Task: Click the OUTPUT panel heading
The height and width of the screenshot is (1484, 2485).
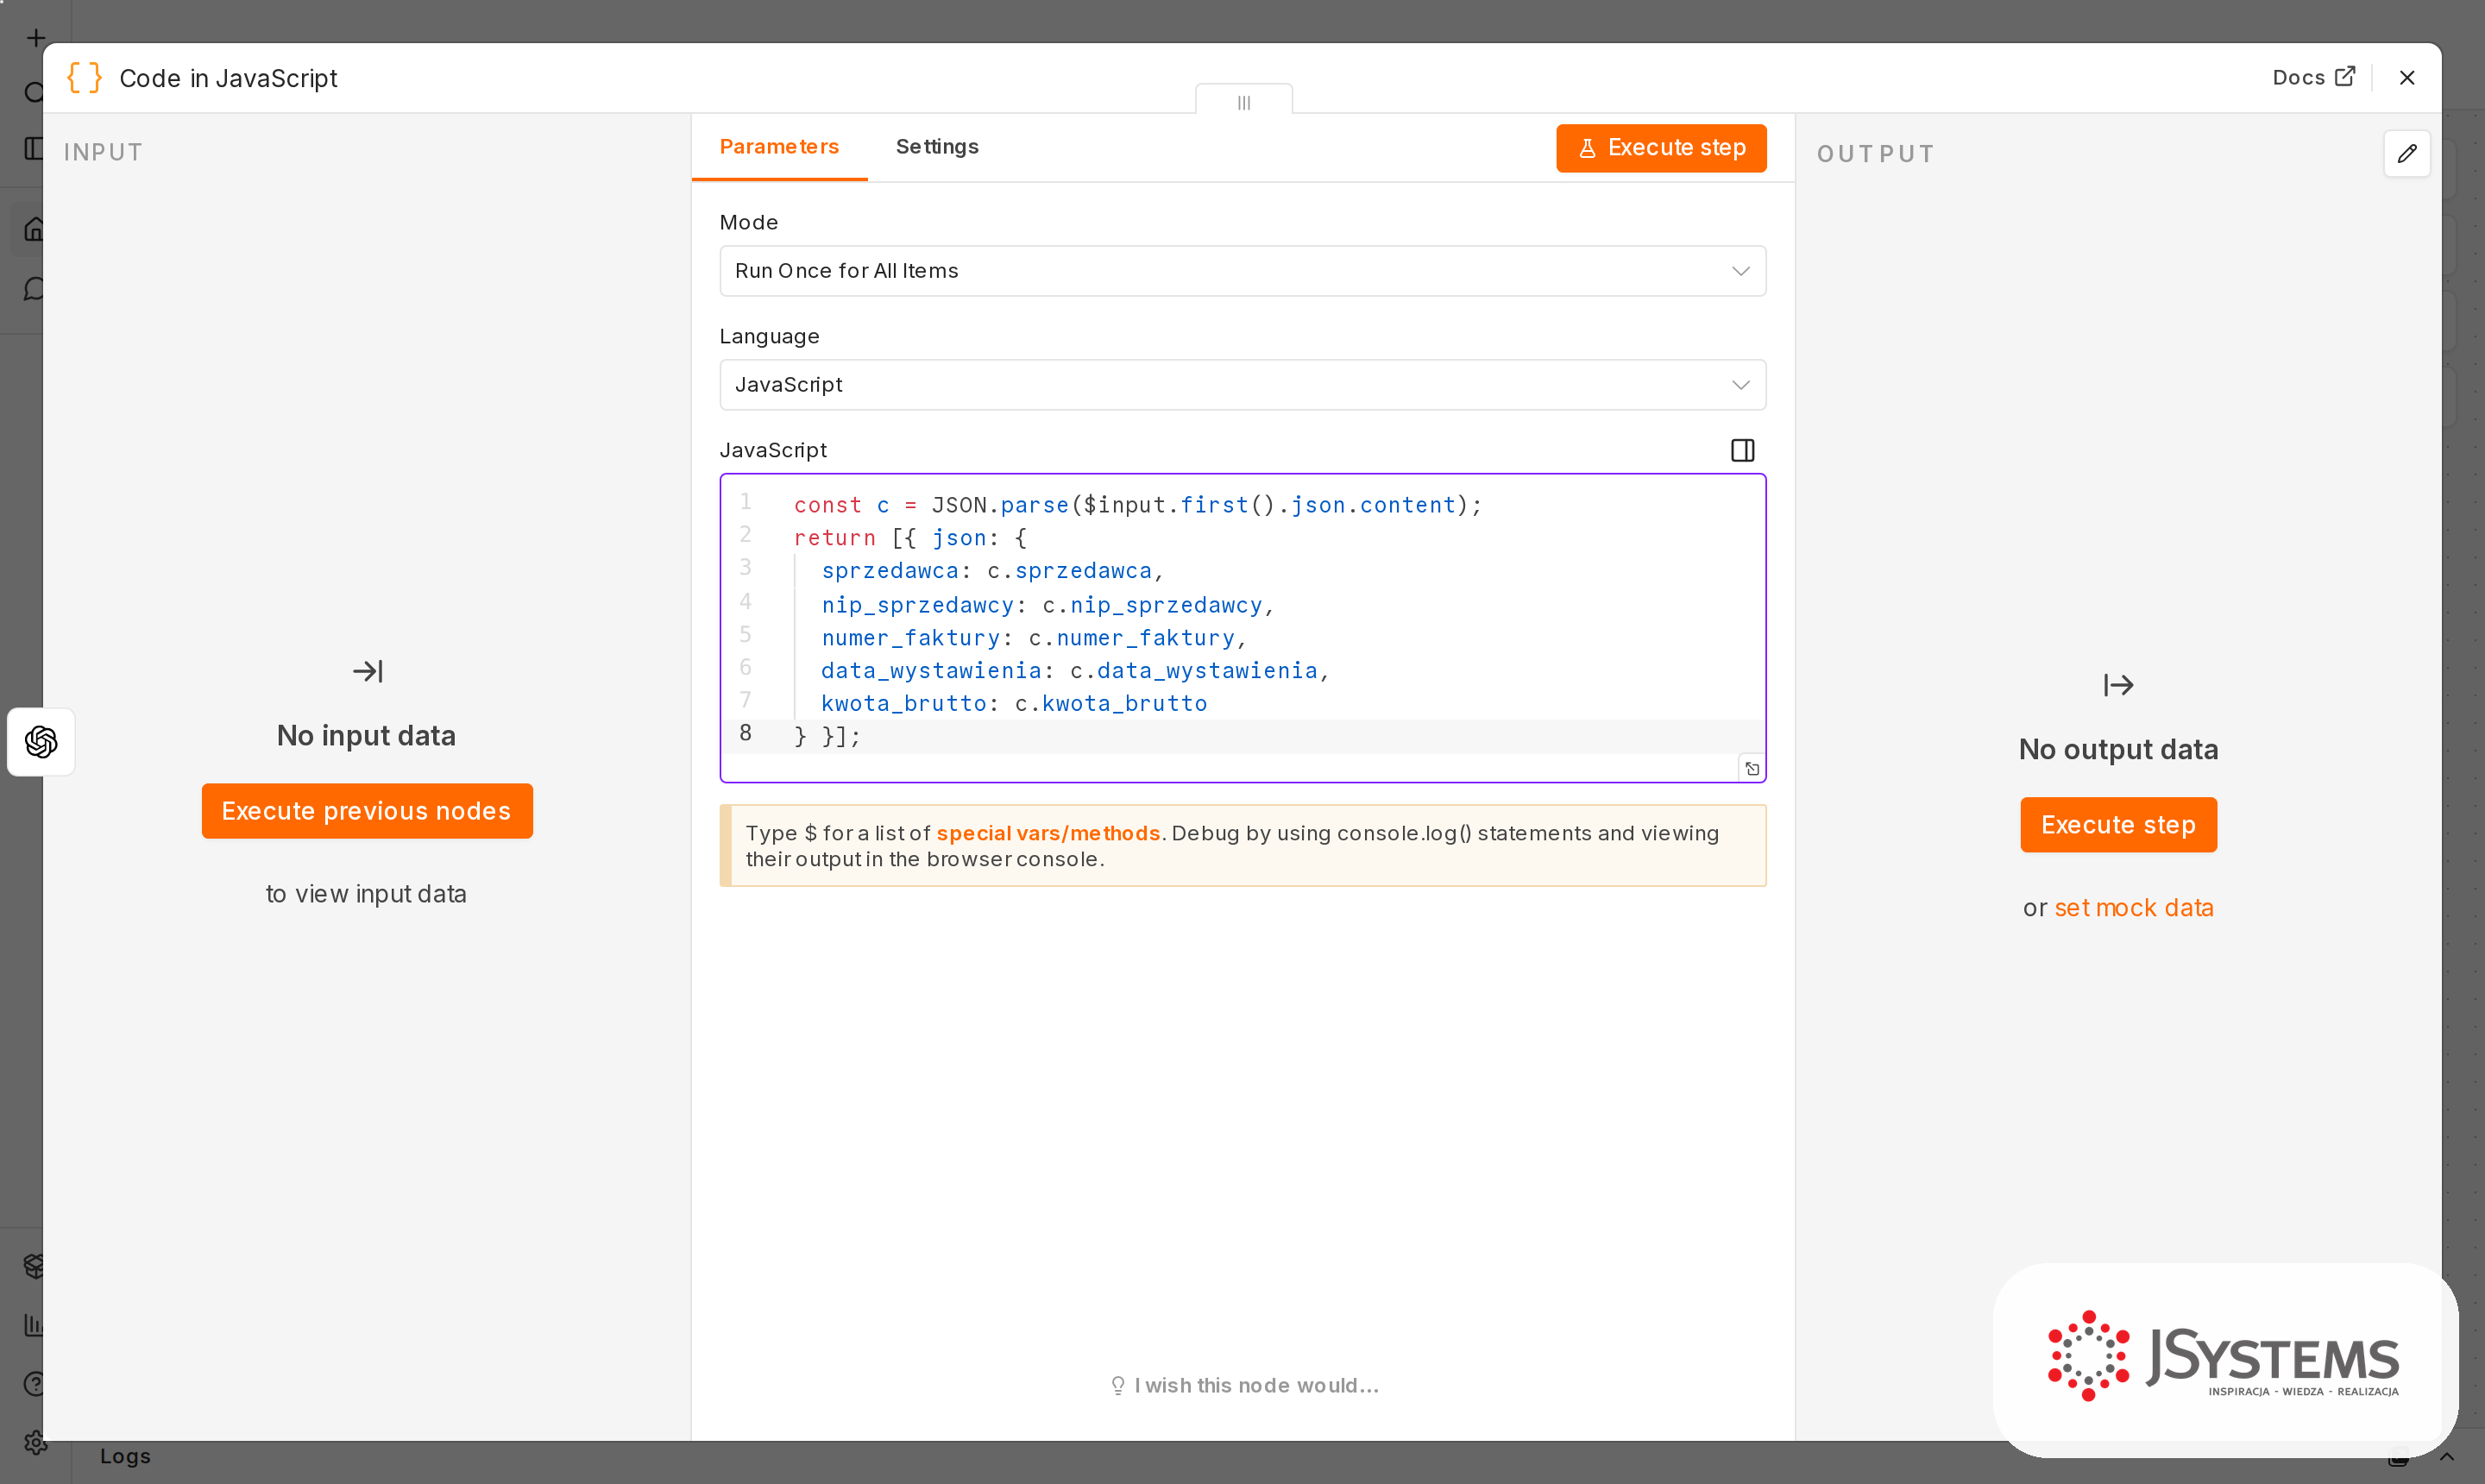Action: point(1875,154)
